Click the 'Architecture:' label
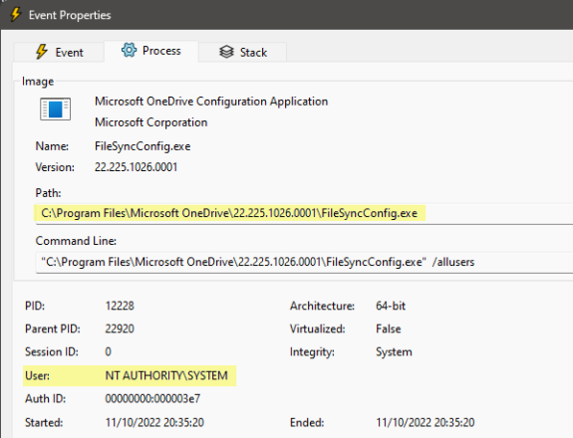 pos(322,306)
